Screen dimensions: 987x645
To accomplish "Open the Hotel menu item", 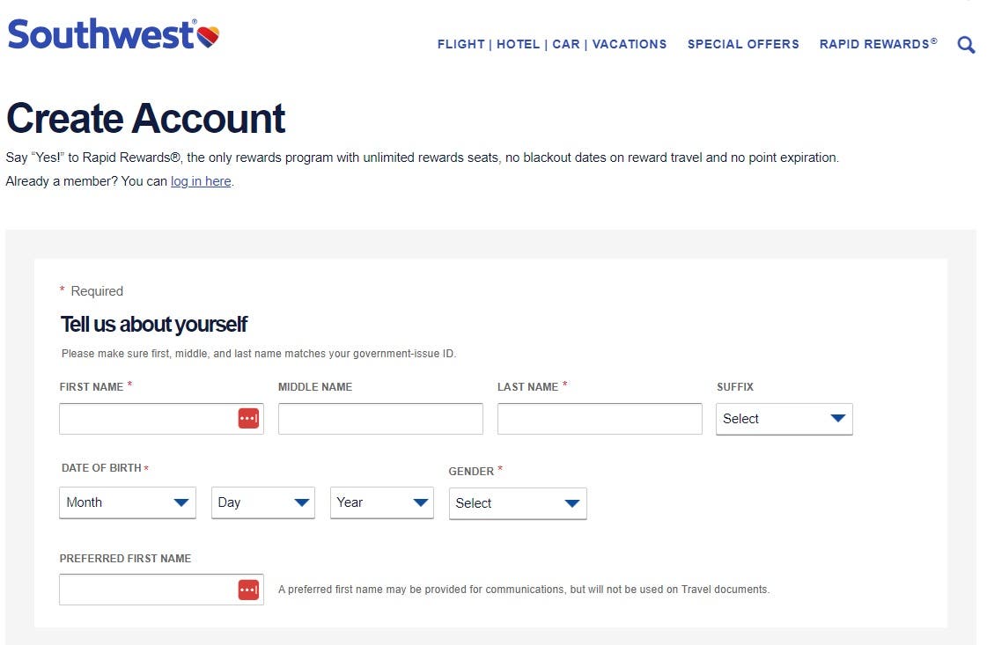I will click(x=518, y=44).
